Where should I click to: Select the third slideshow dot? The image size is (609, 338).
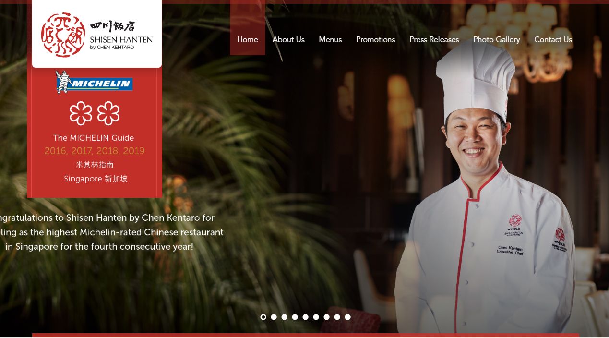(x=284, y=317)
